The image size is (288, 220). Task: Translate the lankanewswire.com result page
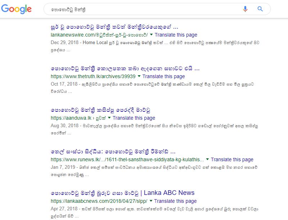tap(176, 35)
